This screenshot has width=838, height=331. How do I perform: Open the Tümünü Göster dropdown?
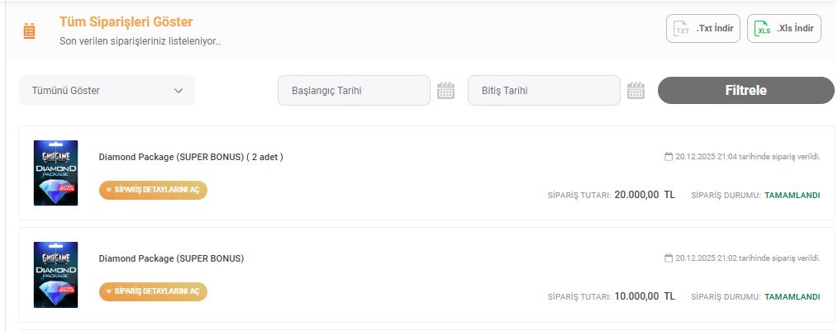coord(107,91)
